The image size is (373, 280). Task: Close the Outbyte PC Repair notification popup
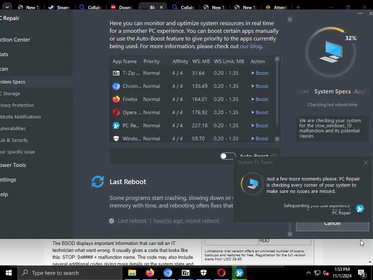[x=366, y=163]
